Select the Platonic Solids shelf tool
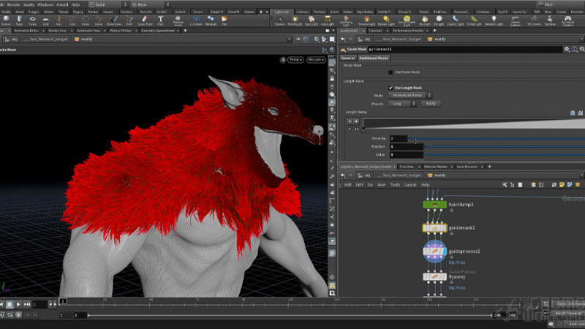 coord(178,20)
